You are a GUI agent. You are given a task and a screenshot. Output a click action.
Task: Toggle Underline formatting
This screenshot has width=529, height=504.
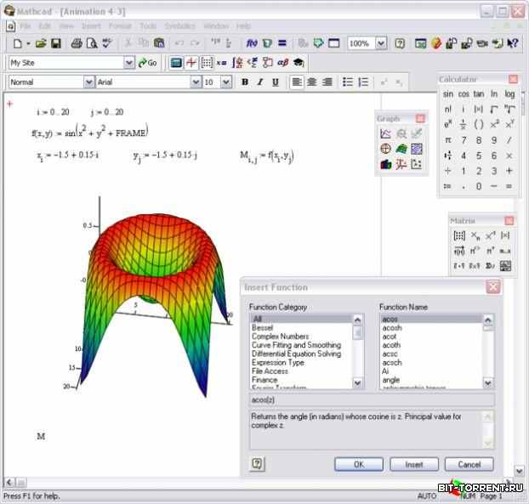pyautogui.click(x=276, y=82)
